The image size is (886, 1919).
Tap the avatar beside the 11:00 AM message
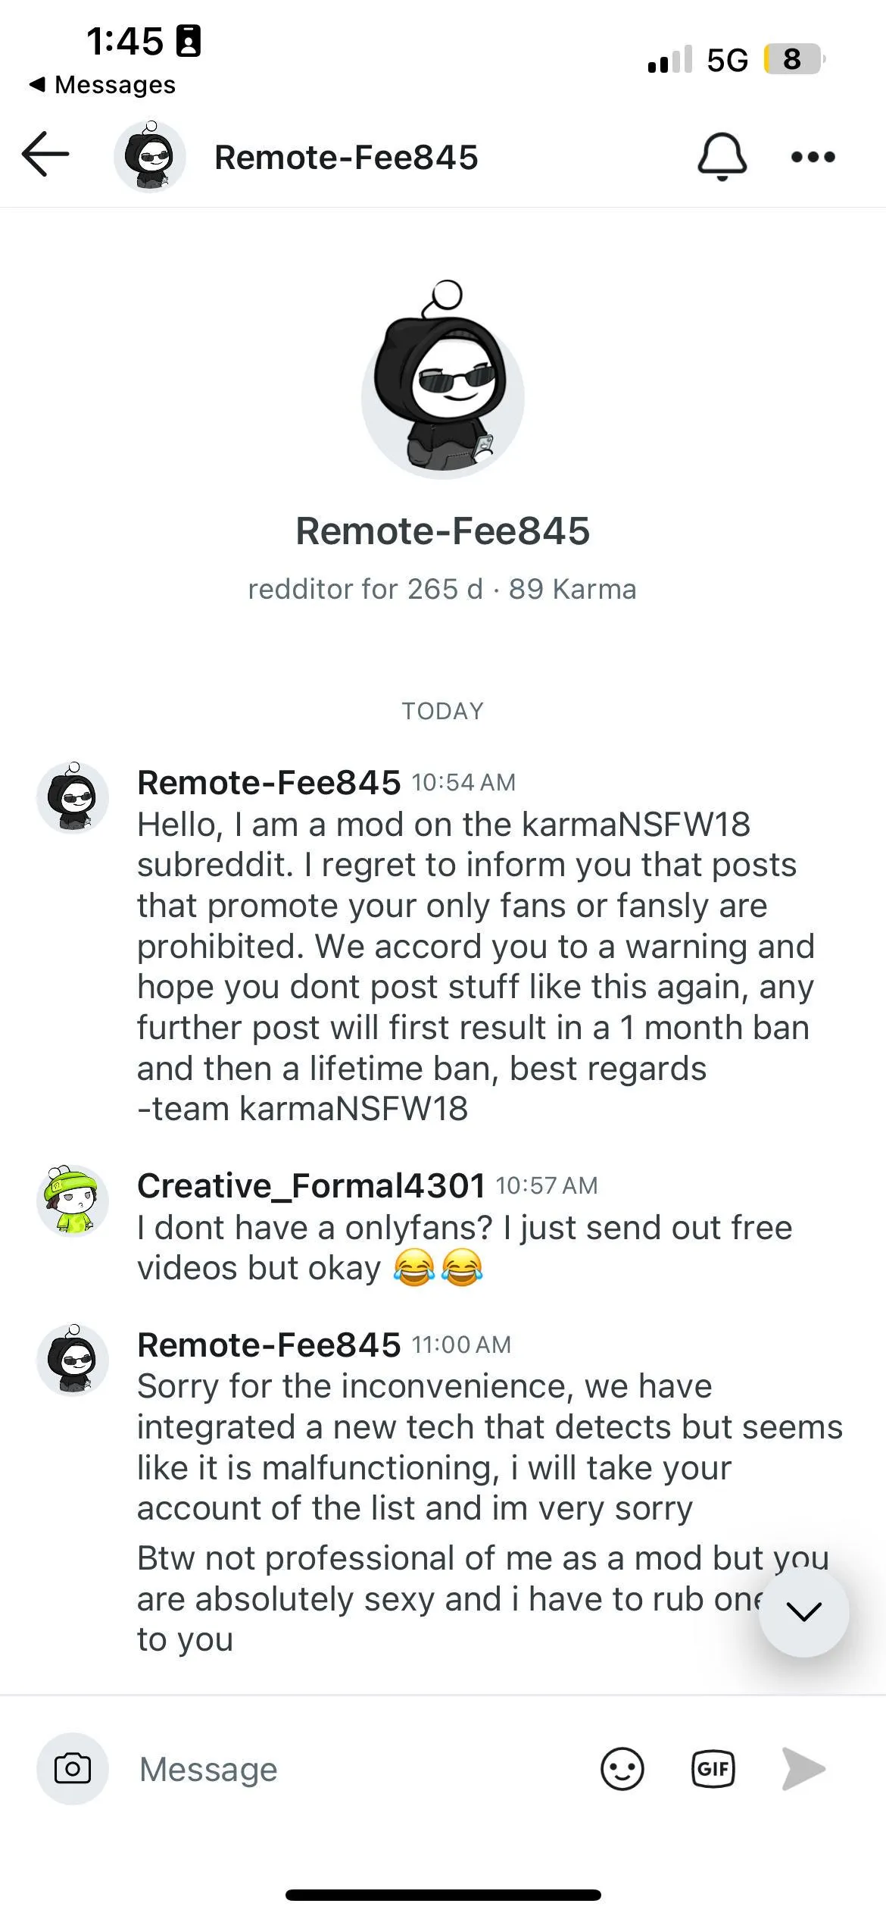pyautogui.click(x=73, y=1360)
